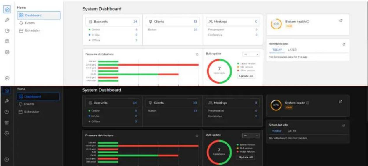368x166 pixels.
Task: Switch to TODAY tab in dark Scheduled jobs
Action: [x=277, y=131]
